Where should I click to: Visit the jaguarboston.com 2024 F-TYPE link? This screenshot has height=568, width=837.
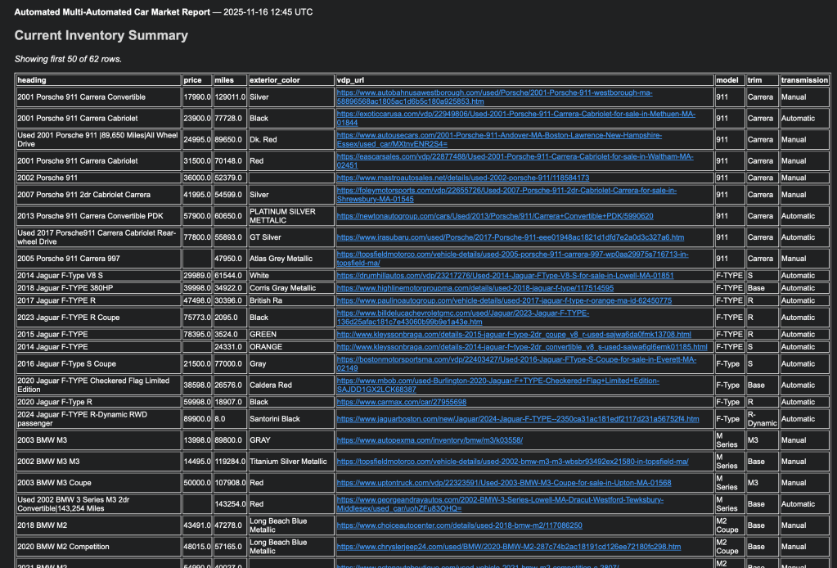coord(518,419)
